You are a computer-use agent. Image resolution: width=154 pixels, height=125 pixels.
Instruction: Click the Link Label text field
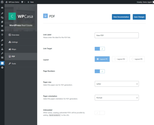[117, 35]
